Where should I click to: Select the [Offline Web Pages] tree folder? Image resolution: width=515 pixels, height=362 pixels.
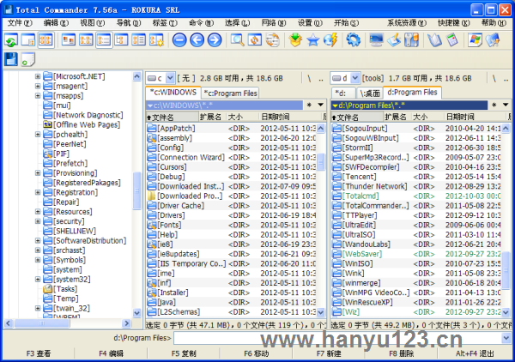click(x=82, y=124)
